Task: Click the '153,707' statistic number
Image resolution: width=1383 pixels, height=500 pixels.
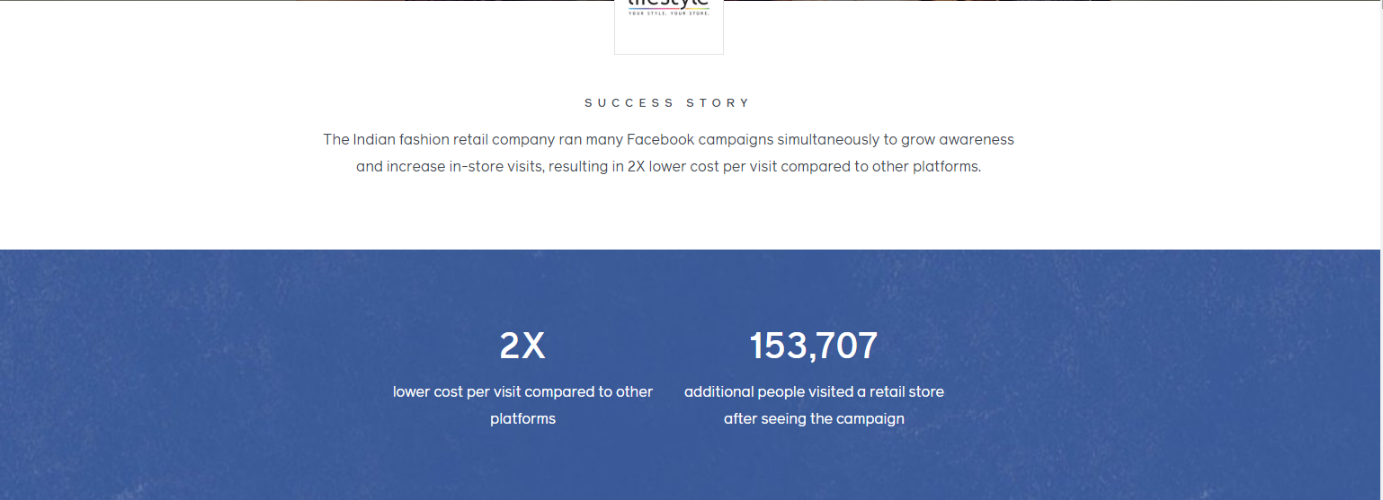Action: point(814,346)
